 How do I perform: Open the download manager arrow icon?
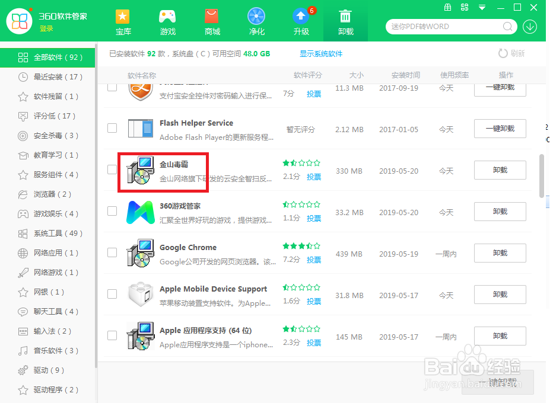(530, 27)
